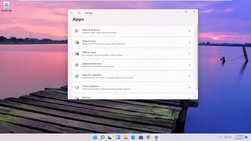Click the Apps for websites icon
The width and height of the screenshot is (251, 141).
tap(77, 76)
